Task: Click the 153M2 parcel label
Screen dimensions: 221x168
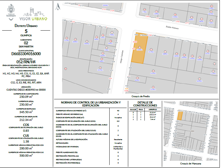Action: point(67,40)
